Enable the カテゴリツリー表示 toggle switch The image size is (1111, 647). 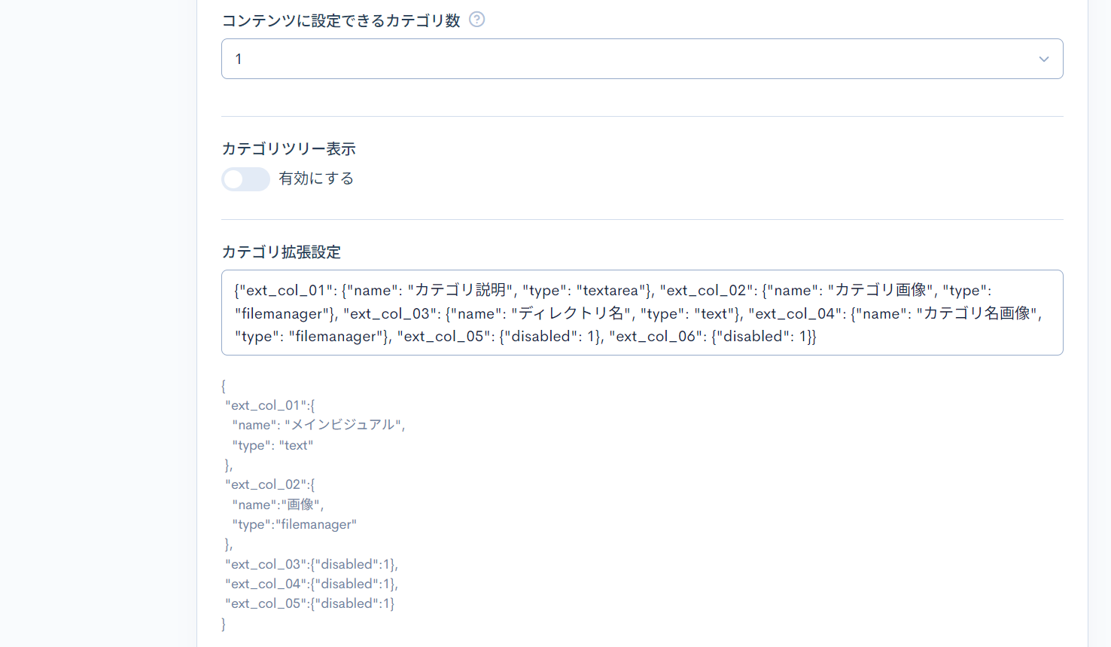coord(245,179)
